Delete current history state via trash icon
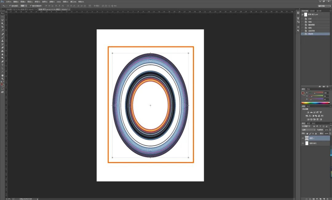 [x=328, y=86]
